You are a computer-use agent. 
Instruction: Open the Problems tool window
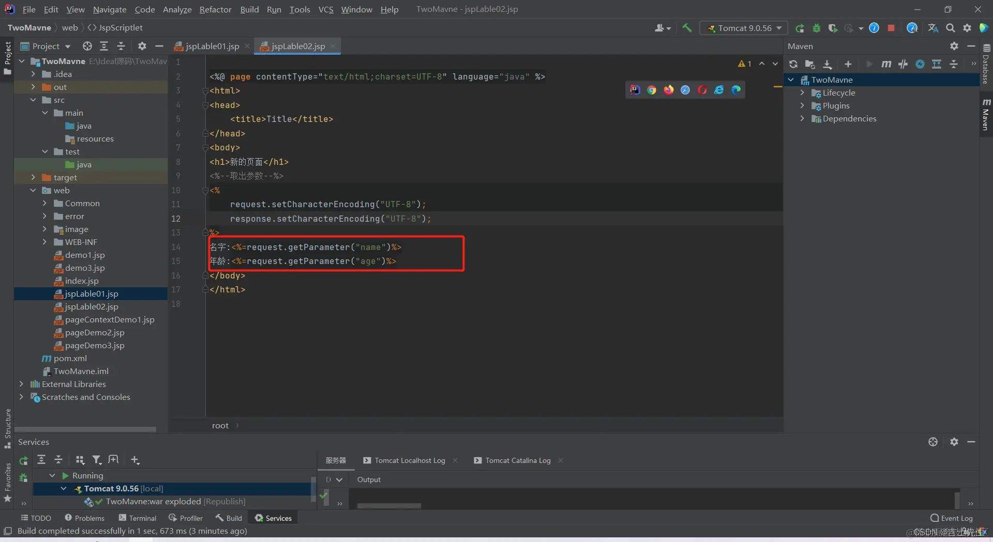84,518
